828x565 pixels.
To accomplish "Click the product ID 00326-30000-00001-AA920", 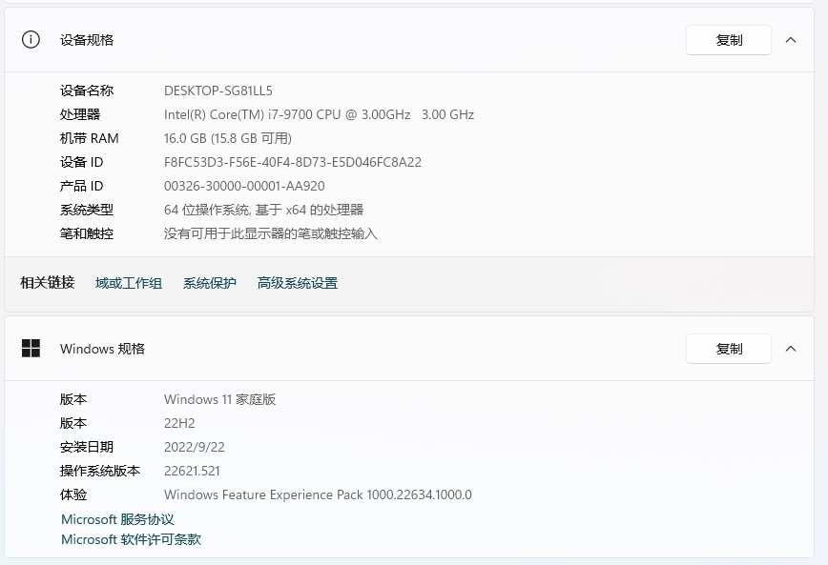I will coord(244,186).
